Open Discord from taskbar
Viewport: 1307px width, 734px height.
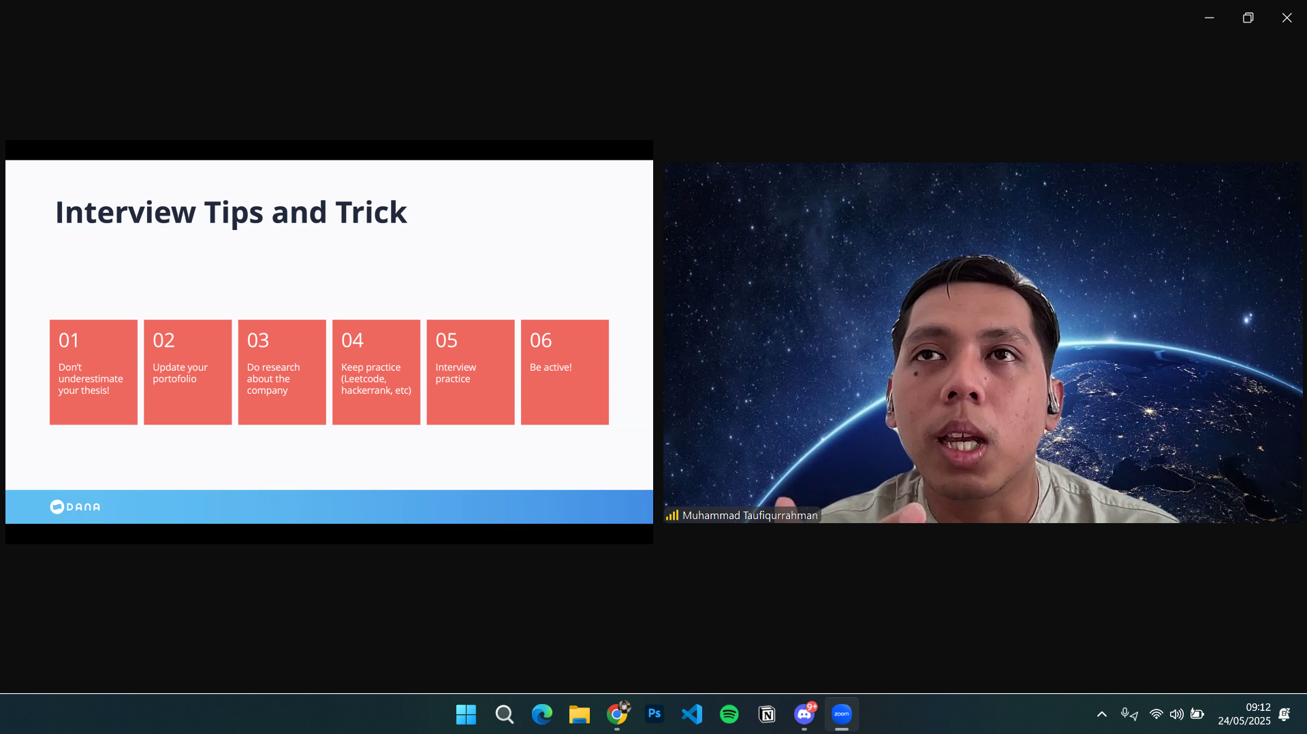[x=804, y=714]
